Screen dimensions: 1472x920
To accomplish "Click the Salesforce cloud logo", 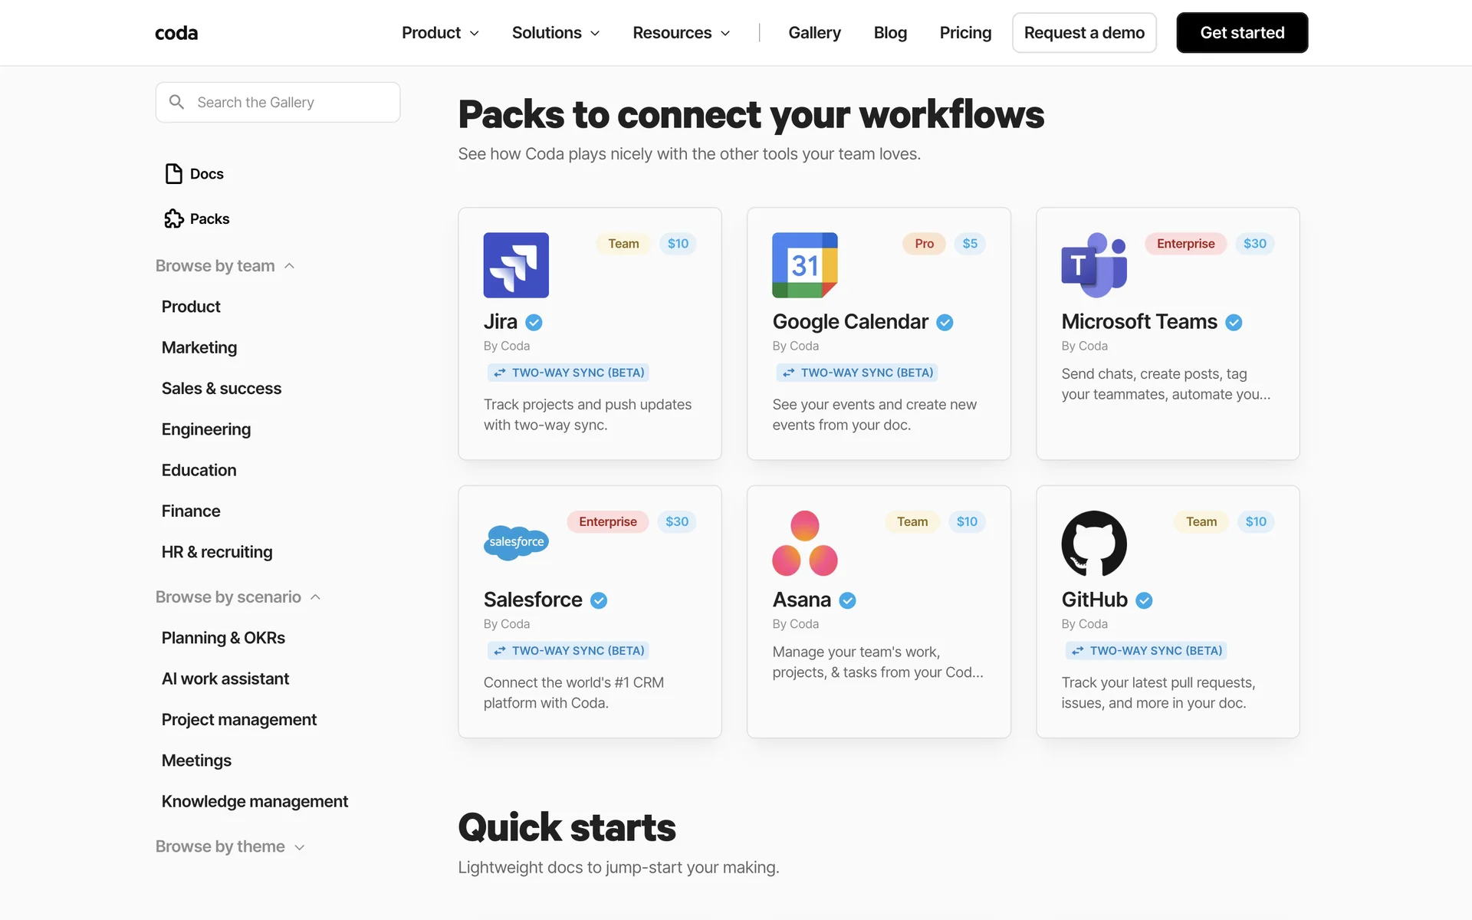I will 516,543.
